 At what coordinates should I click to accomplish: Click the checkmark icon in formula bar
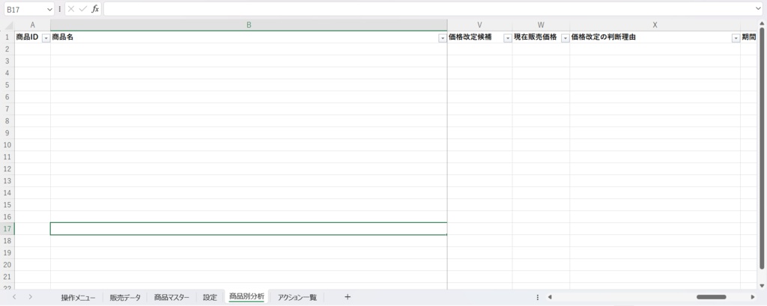pyautogui.click(x=82, y=9)
